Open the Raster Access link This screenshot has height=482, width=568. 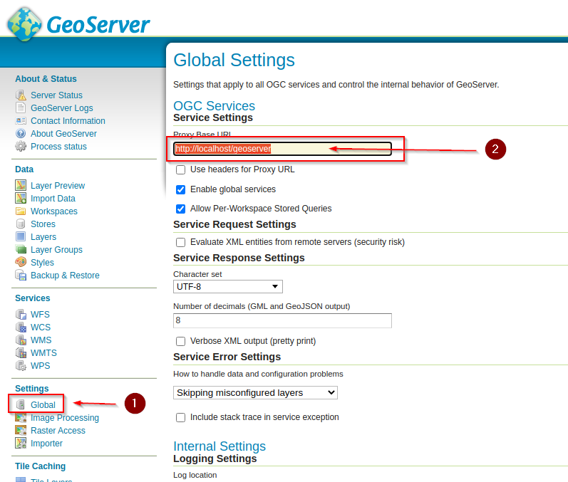(58, 431)
